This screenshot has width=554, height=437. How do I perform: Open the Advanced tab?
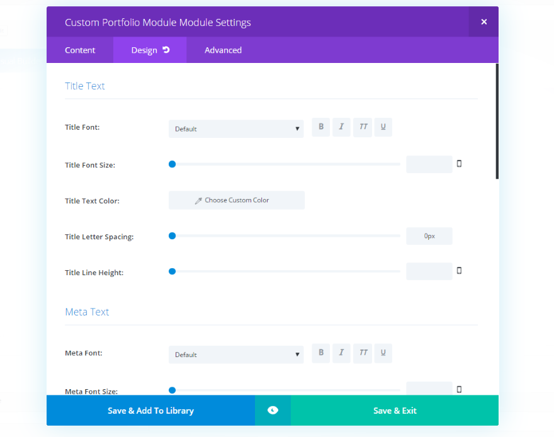223,50
